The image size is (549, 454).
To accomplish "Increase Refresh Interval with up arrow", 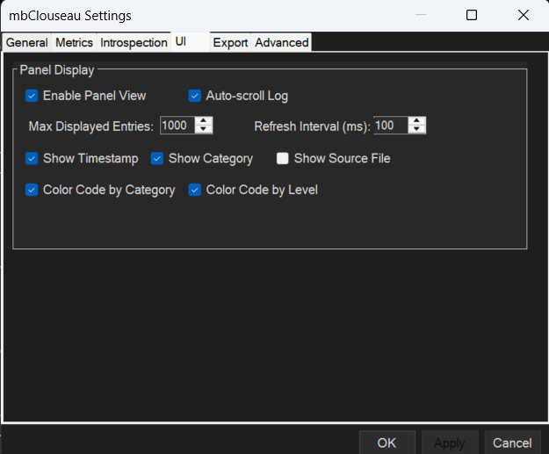I will coord(416,121).
